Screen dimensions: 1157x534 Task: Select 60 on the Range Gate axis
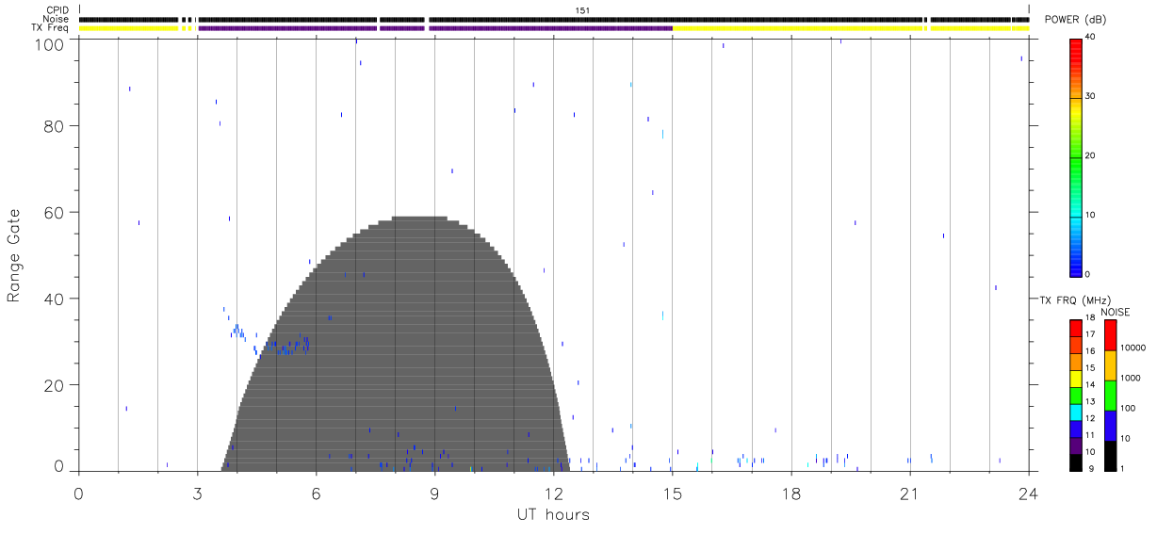53,212
